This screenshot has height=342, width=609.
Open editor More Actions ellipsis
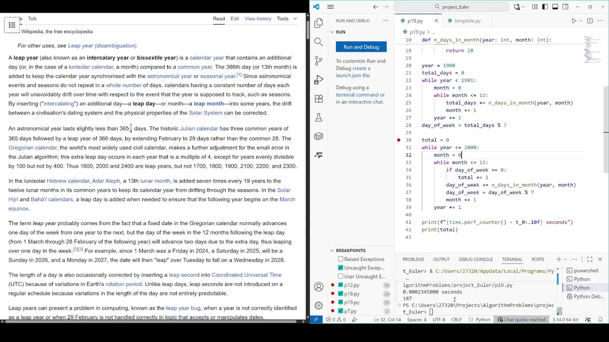600,21
